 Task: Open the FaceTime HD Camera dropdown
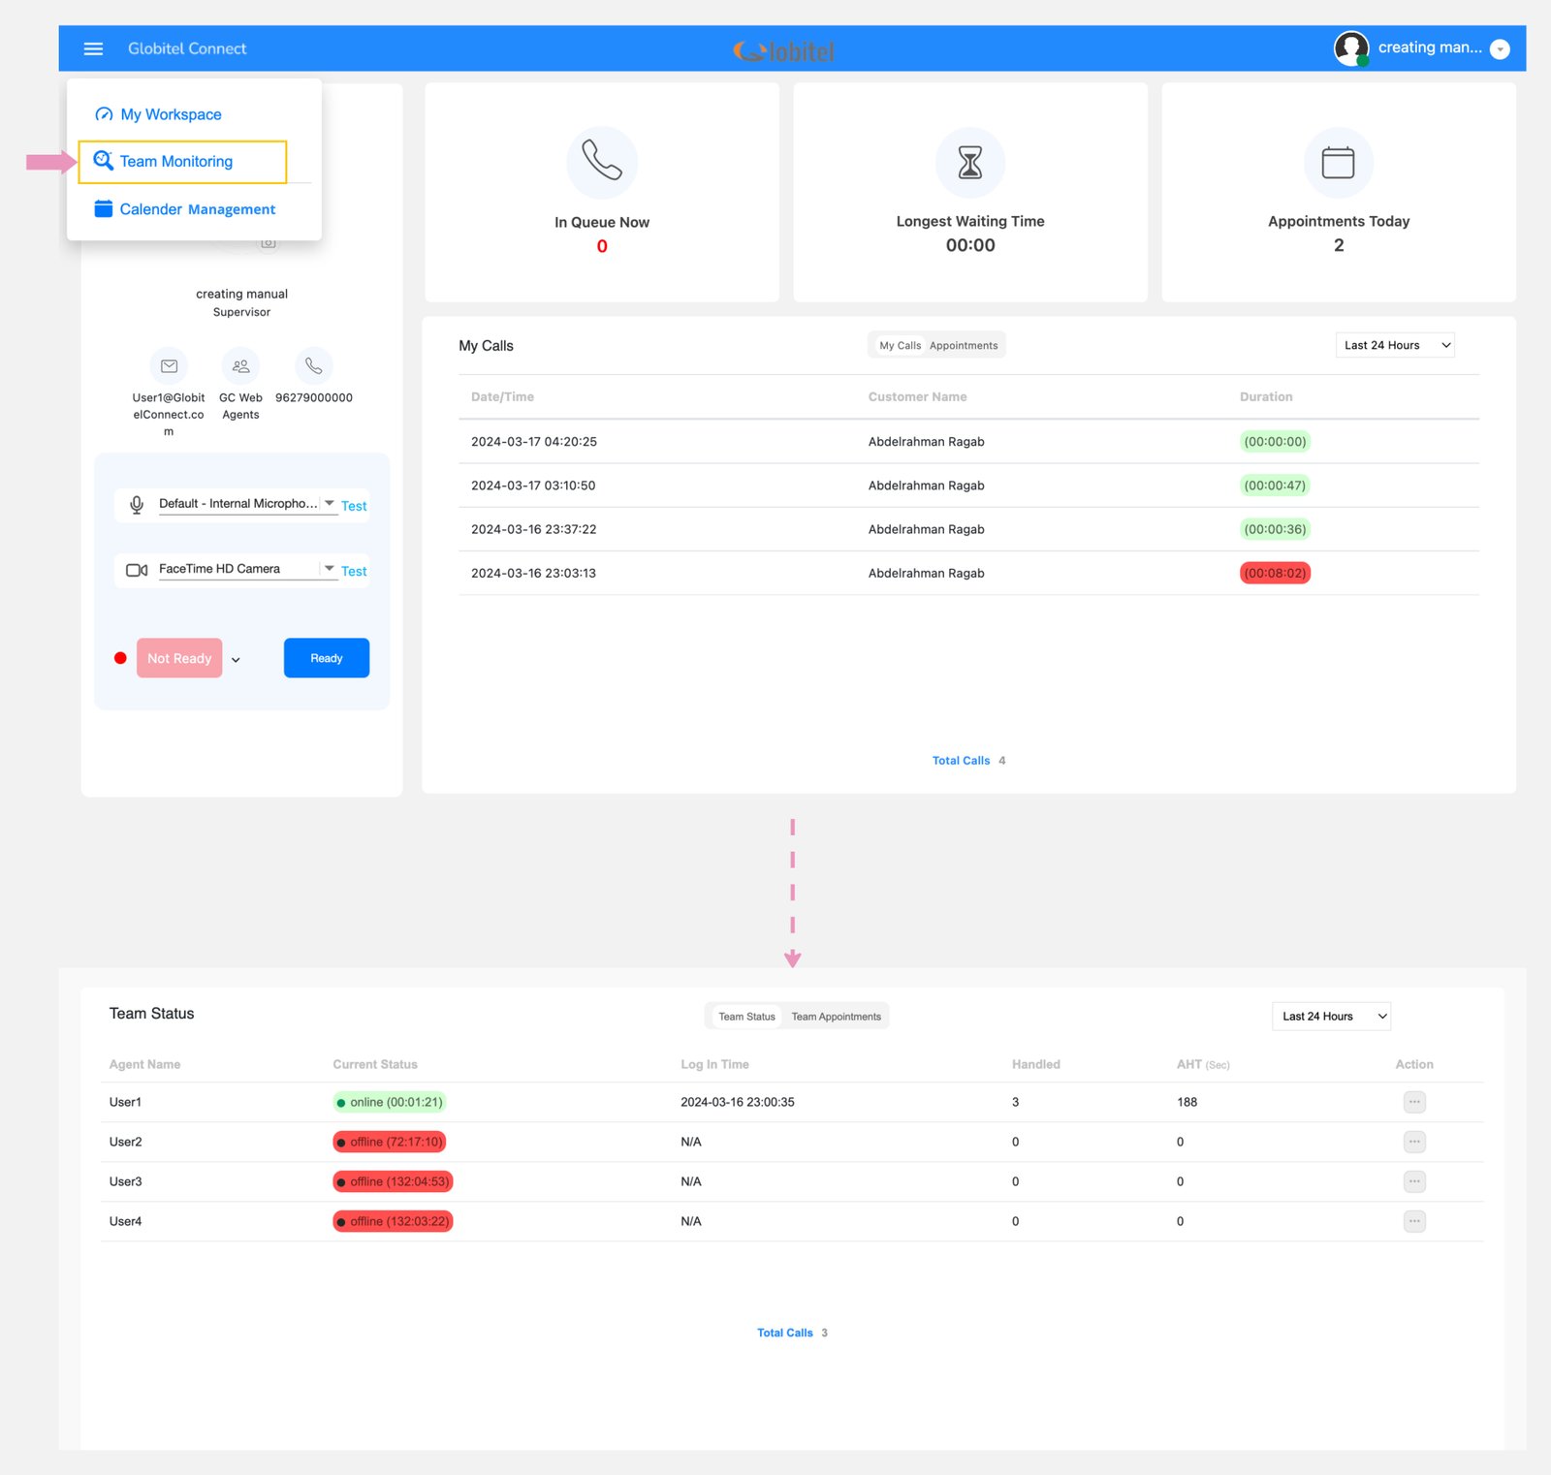[330, 568]
